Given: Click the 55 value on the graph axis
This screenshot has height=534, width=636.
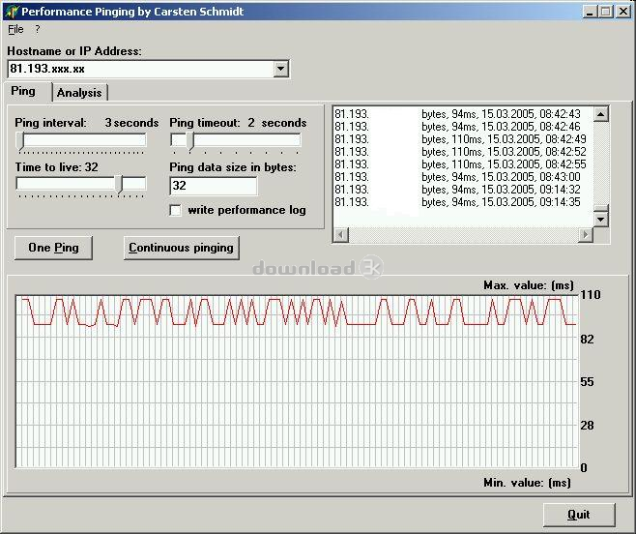Looking at the screenshot, I should [x=587, y=382].
